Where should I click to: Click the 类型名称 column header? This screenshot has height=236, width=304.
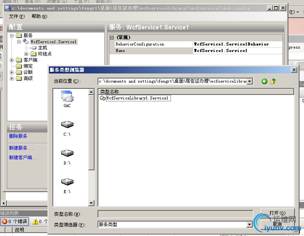pyautogui.click(x=196, y=92)
